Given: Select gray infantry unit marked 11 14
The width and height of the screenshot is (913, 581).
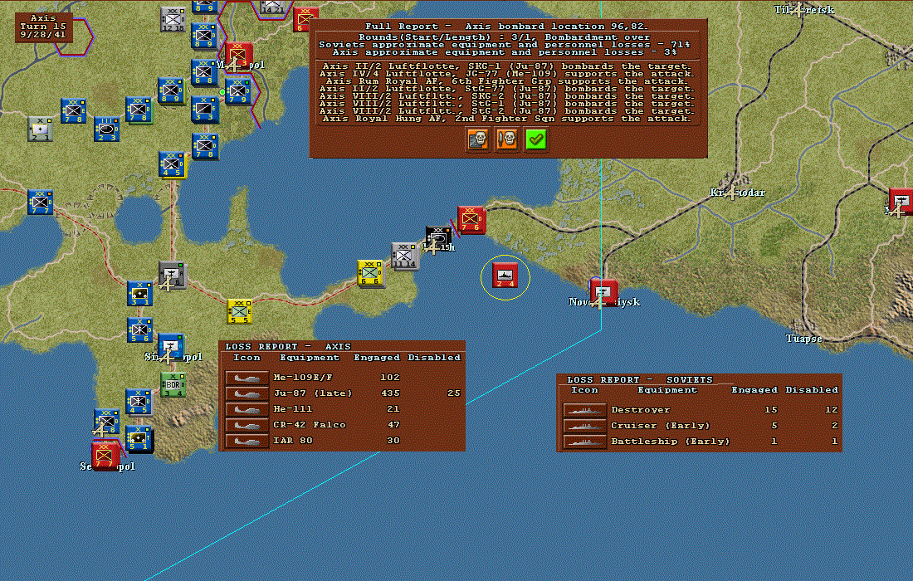Looking at the screenshot, I should [405, 256].
